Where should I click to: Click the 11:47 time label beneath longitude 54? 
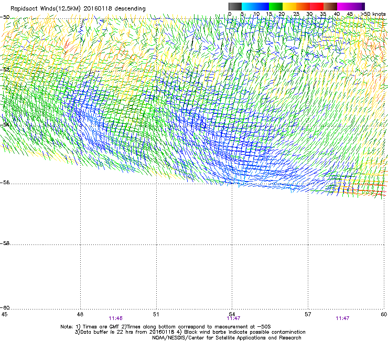(233, 318)
